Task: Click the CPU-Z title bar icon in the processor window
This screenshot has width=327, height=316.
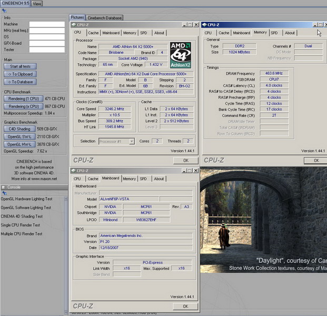Action: pos(75,25)
